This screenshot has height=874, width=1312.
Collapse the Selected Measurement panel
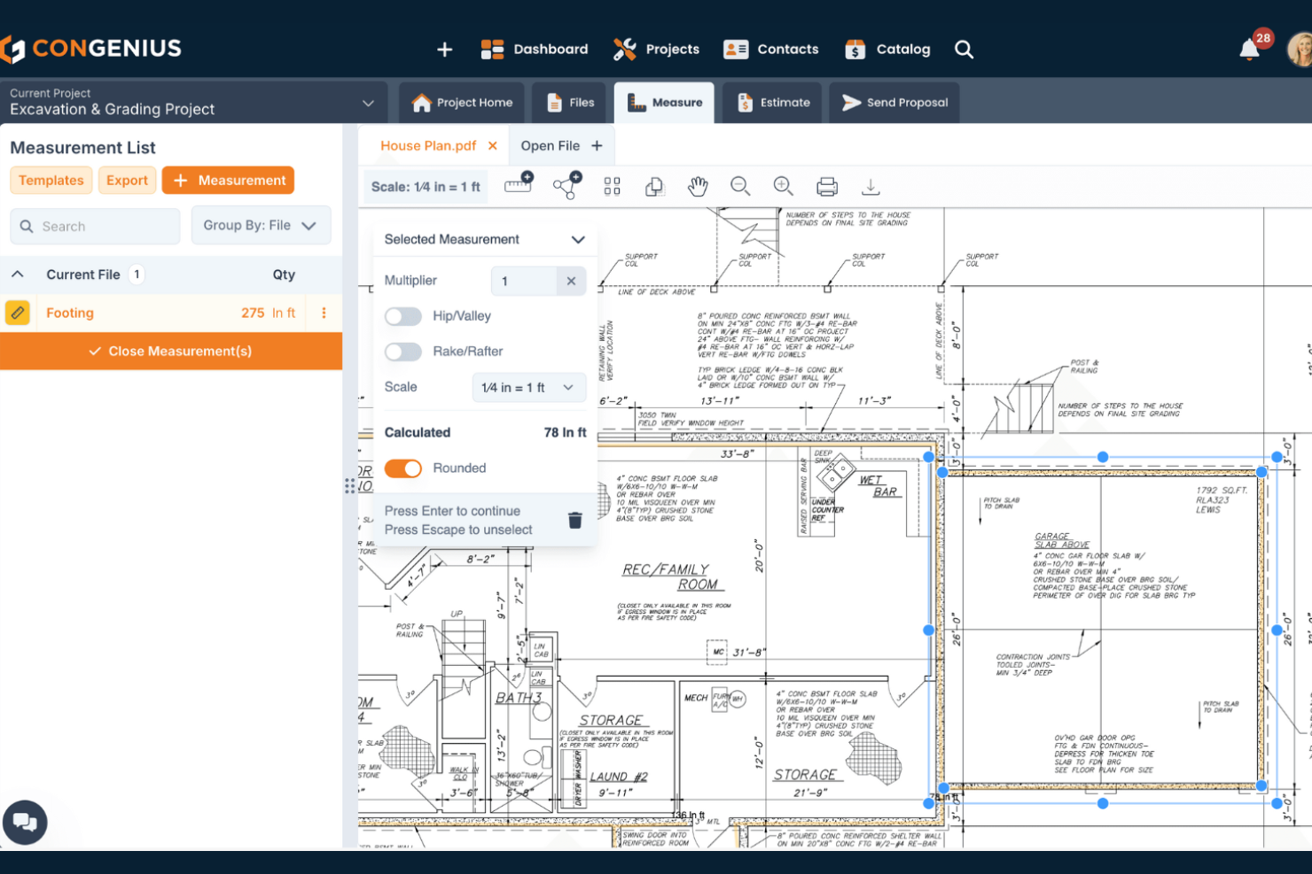click(577, 239)
